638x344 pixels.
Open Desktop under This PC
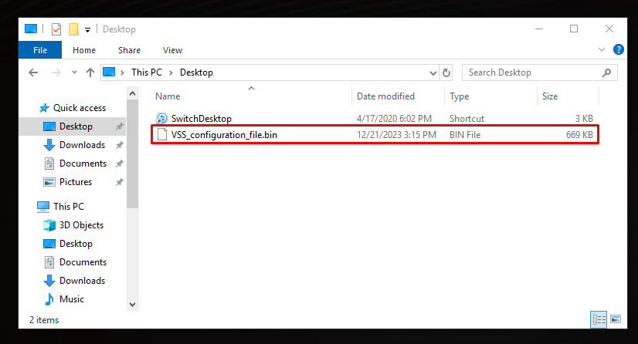76,244
